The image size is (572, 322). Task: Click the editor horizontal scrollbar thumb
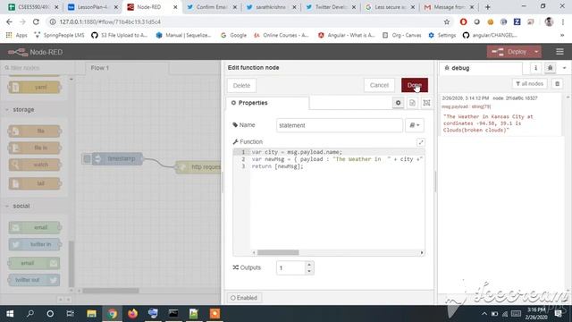click(x=278, y=252)
